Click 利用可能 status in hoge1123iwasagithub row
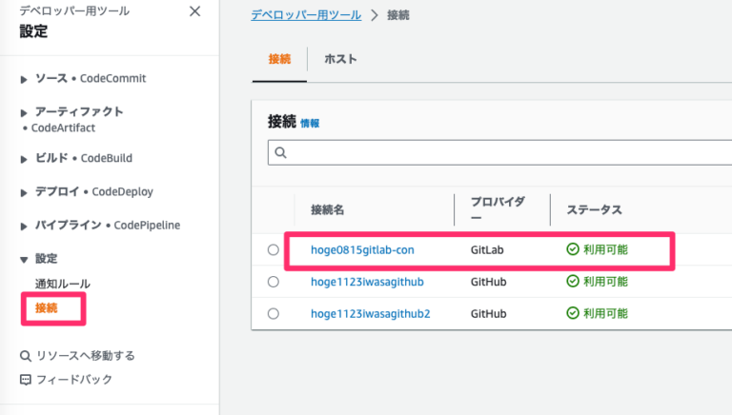732x415 pixels. point(605,282)
